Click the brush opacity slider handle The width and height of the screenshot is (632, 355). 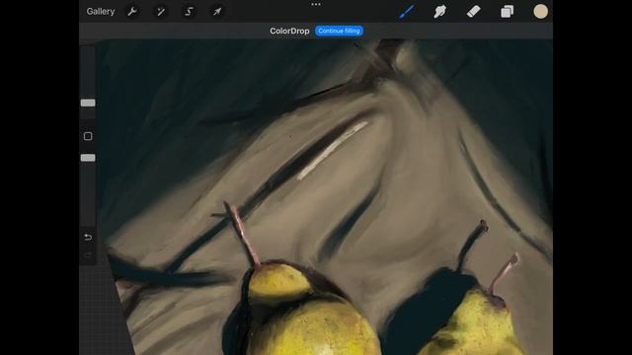(88, 158)
